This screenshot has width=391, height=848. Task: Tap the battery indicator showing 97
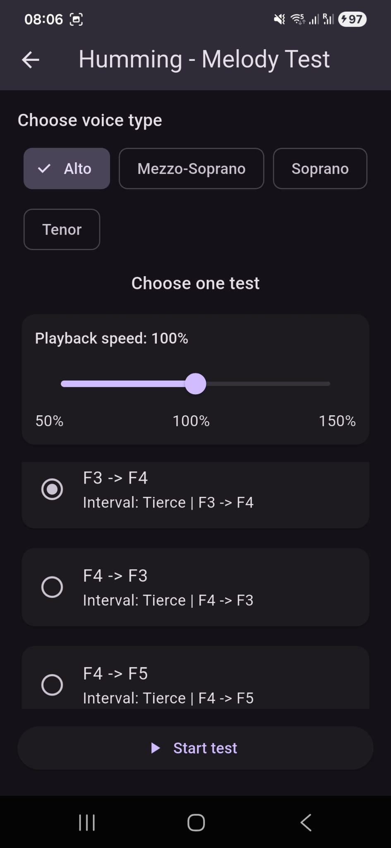[351, 19]
